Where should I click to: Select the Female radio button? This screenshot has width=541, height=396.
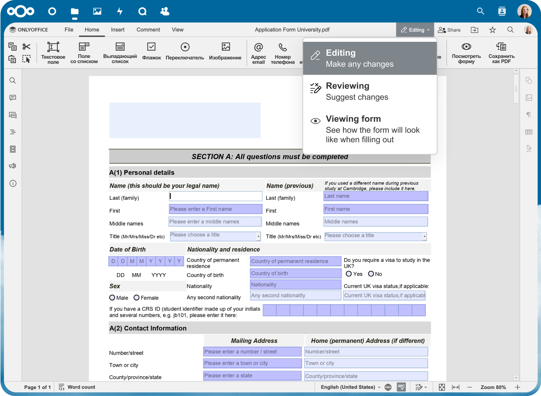pos(137,298)
